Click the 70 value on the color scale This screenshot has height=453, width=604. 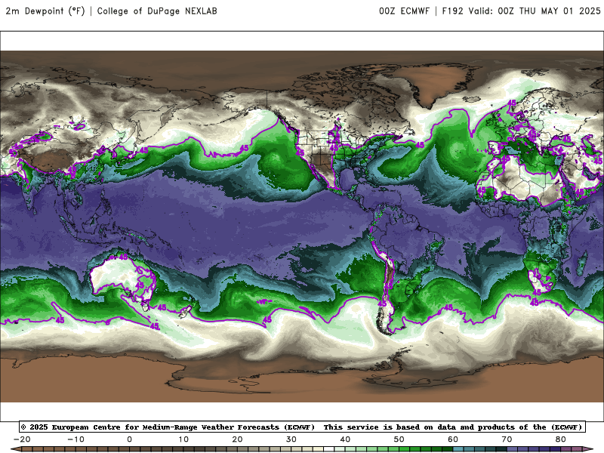point(507,439)
